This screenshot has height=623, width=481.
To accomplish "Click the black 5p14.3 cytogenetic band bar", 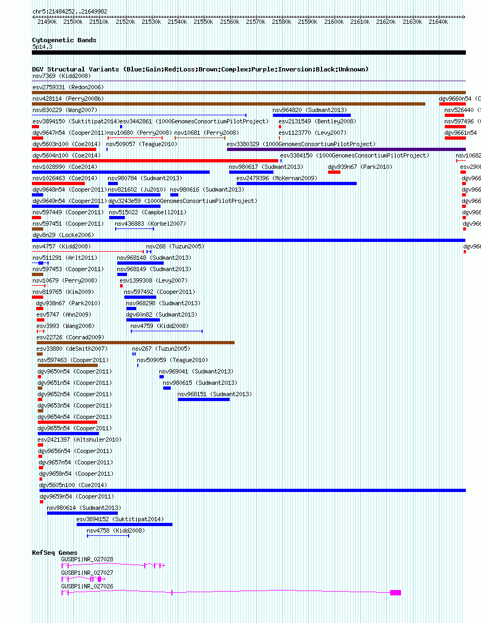I will (x=249, y=53).
